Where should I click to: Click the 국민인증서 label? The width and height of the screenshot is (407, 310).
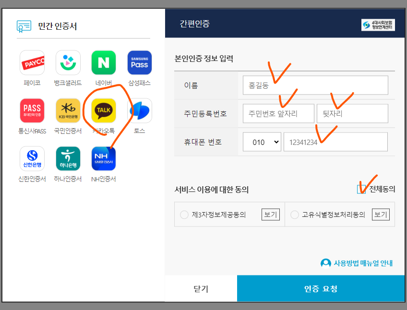pos(68,131)
